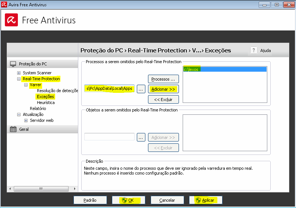The height and width of the screenshot is (208, 296).
Task: Expand the System Scanner tree node
Action: click(19, 73)
